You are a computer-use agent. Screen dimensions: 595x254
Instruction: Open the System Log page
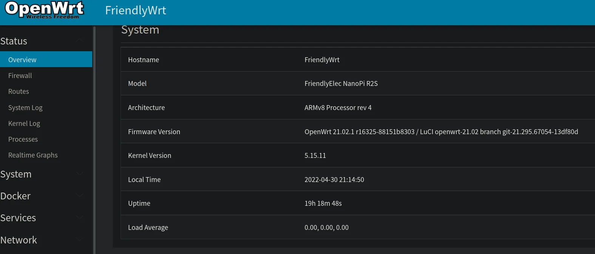(x=25, y=107)
